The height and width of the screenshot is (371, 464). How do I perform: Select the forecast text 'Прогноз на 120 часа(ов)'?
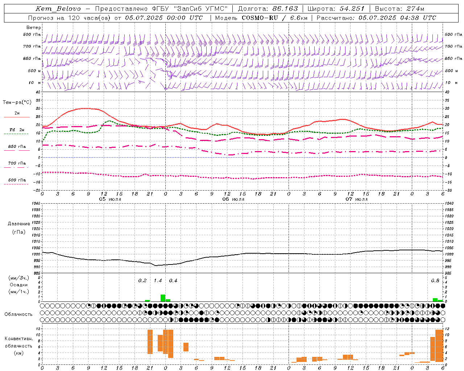[70, 18]
